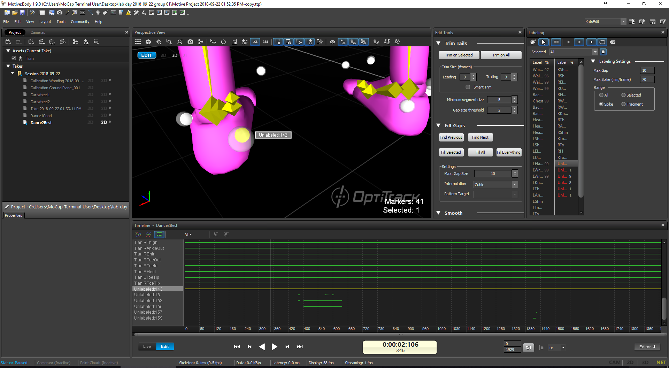669x368 pixels.
Task: Toggle the lock icon beside Selected dropdown
Action: click(603, 52)
